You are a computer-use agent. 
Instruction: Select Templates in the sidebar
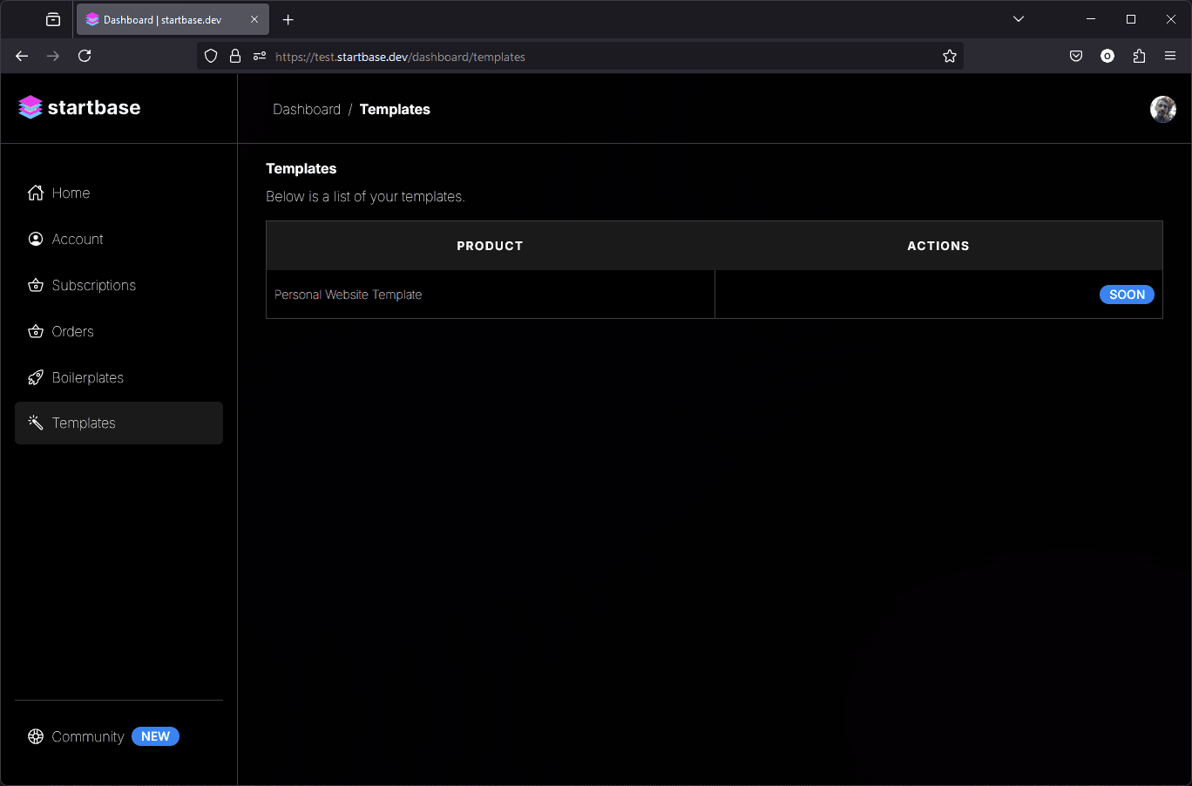pos(119,423)
